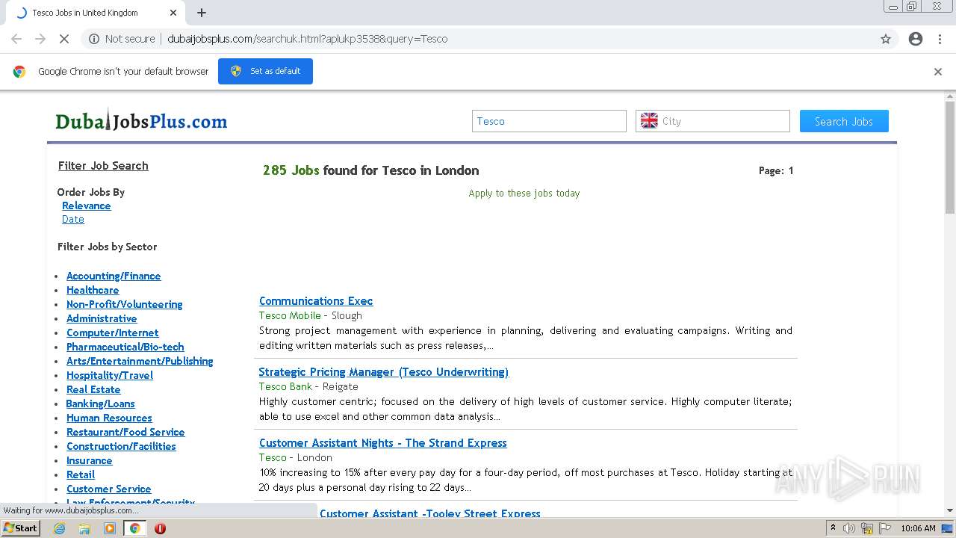Open the red security taskbar icon
Image resolution: width=956 pixels, height=538 pixels.
click(160, 528)
